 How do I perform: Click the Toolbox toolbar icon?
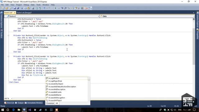point(79,8)
